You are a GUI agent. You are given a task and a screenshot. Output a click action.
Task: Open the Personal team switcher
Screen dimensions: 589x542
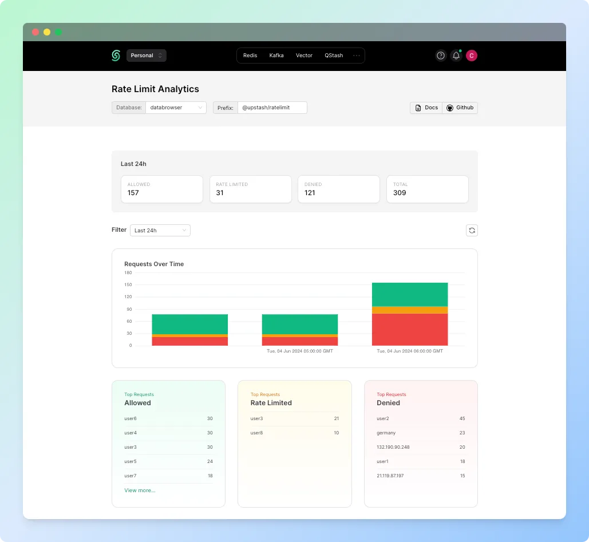pyautogui.click(x=147, y=56)
